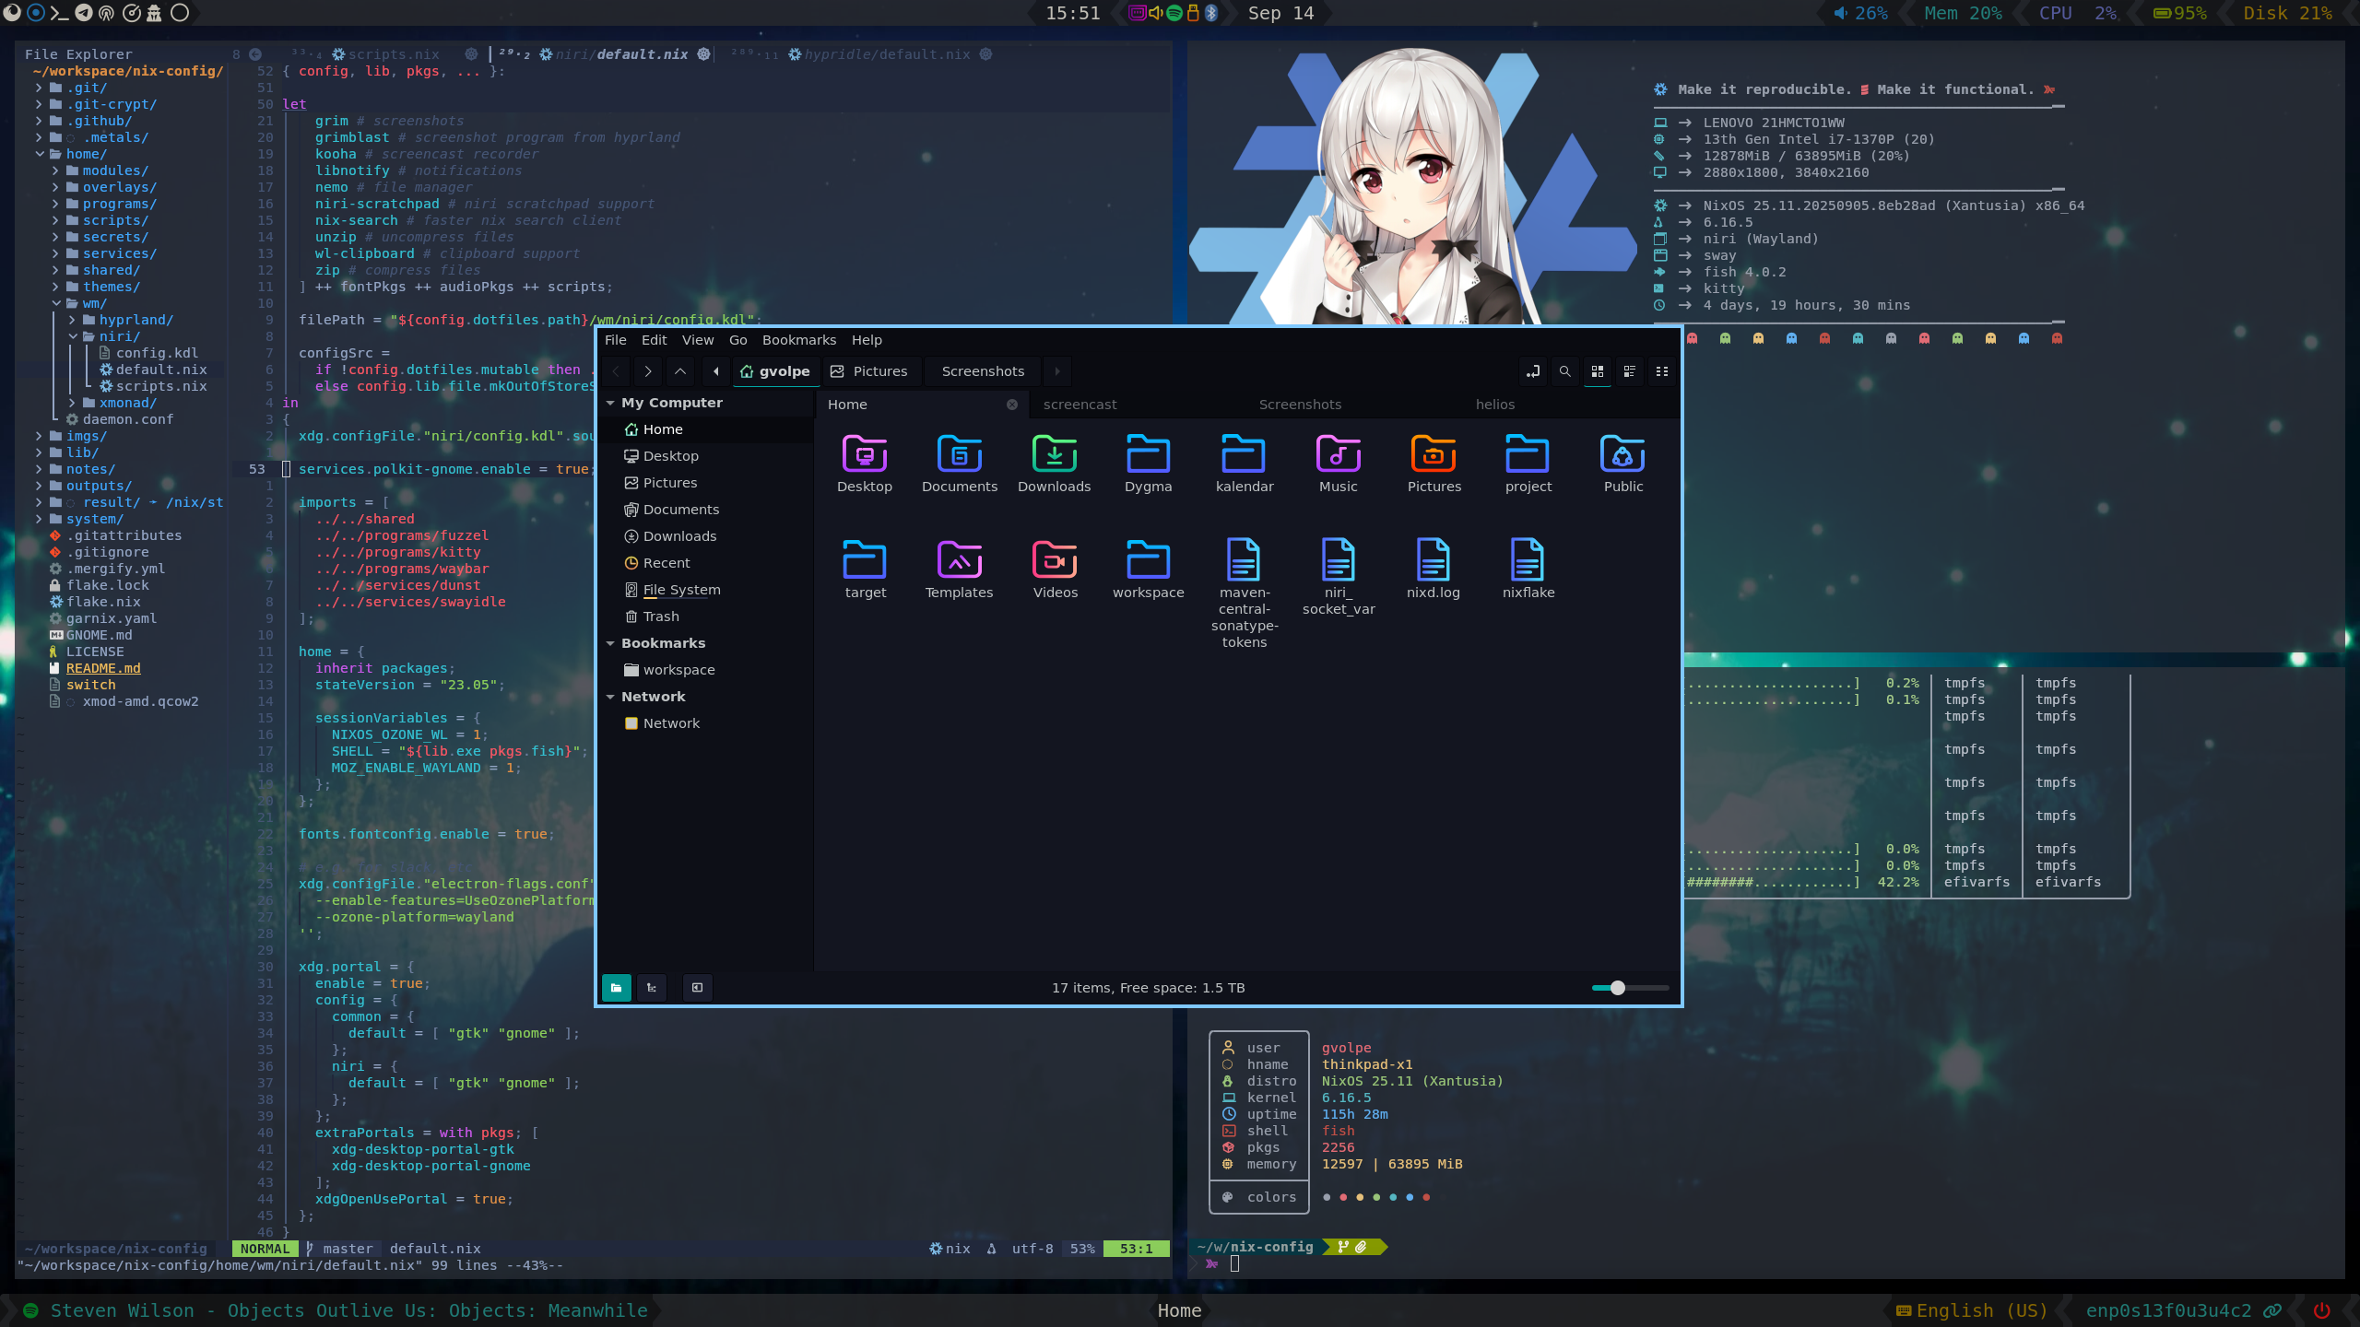The image size is (2360, 1327).
Task: Adjust the icon zoom slider
Action: (1617, 988)
